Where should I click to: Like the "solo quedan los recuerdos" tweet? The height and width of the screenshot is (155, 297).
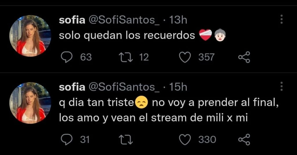click(x=185, y=57)
